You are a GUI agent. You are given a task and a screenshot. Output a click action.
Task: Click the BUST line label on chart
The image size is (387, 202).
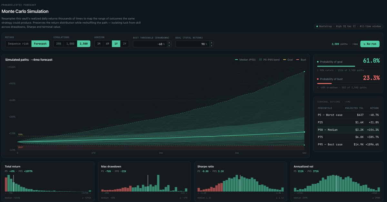coord(21,147)
